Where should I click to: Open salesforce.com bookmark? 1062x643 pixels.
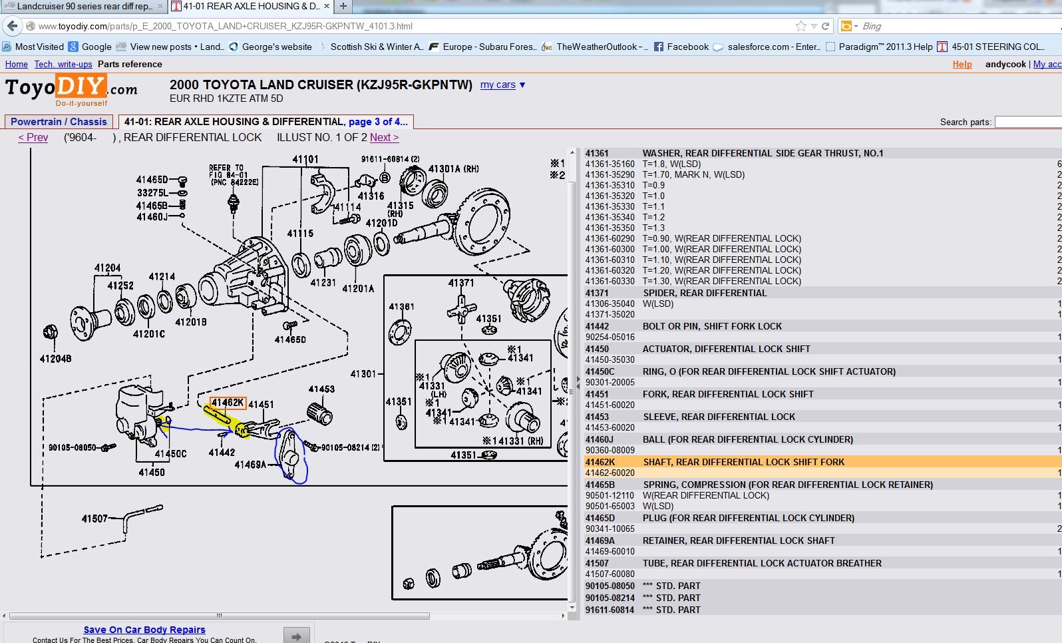[x=767, y=47]
